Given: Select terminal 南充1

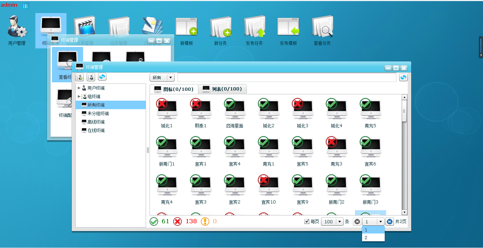Looking at the screenshot, I should tap(269, 151).
